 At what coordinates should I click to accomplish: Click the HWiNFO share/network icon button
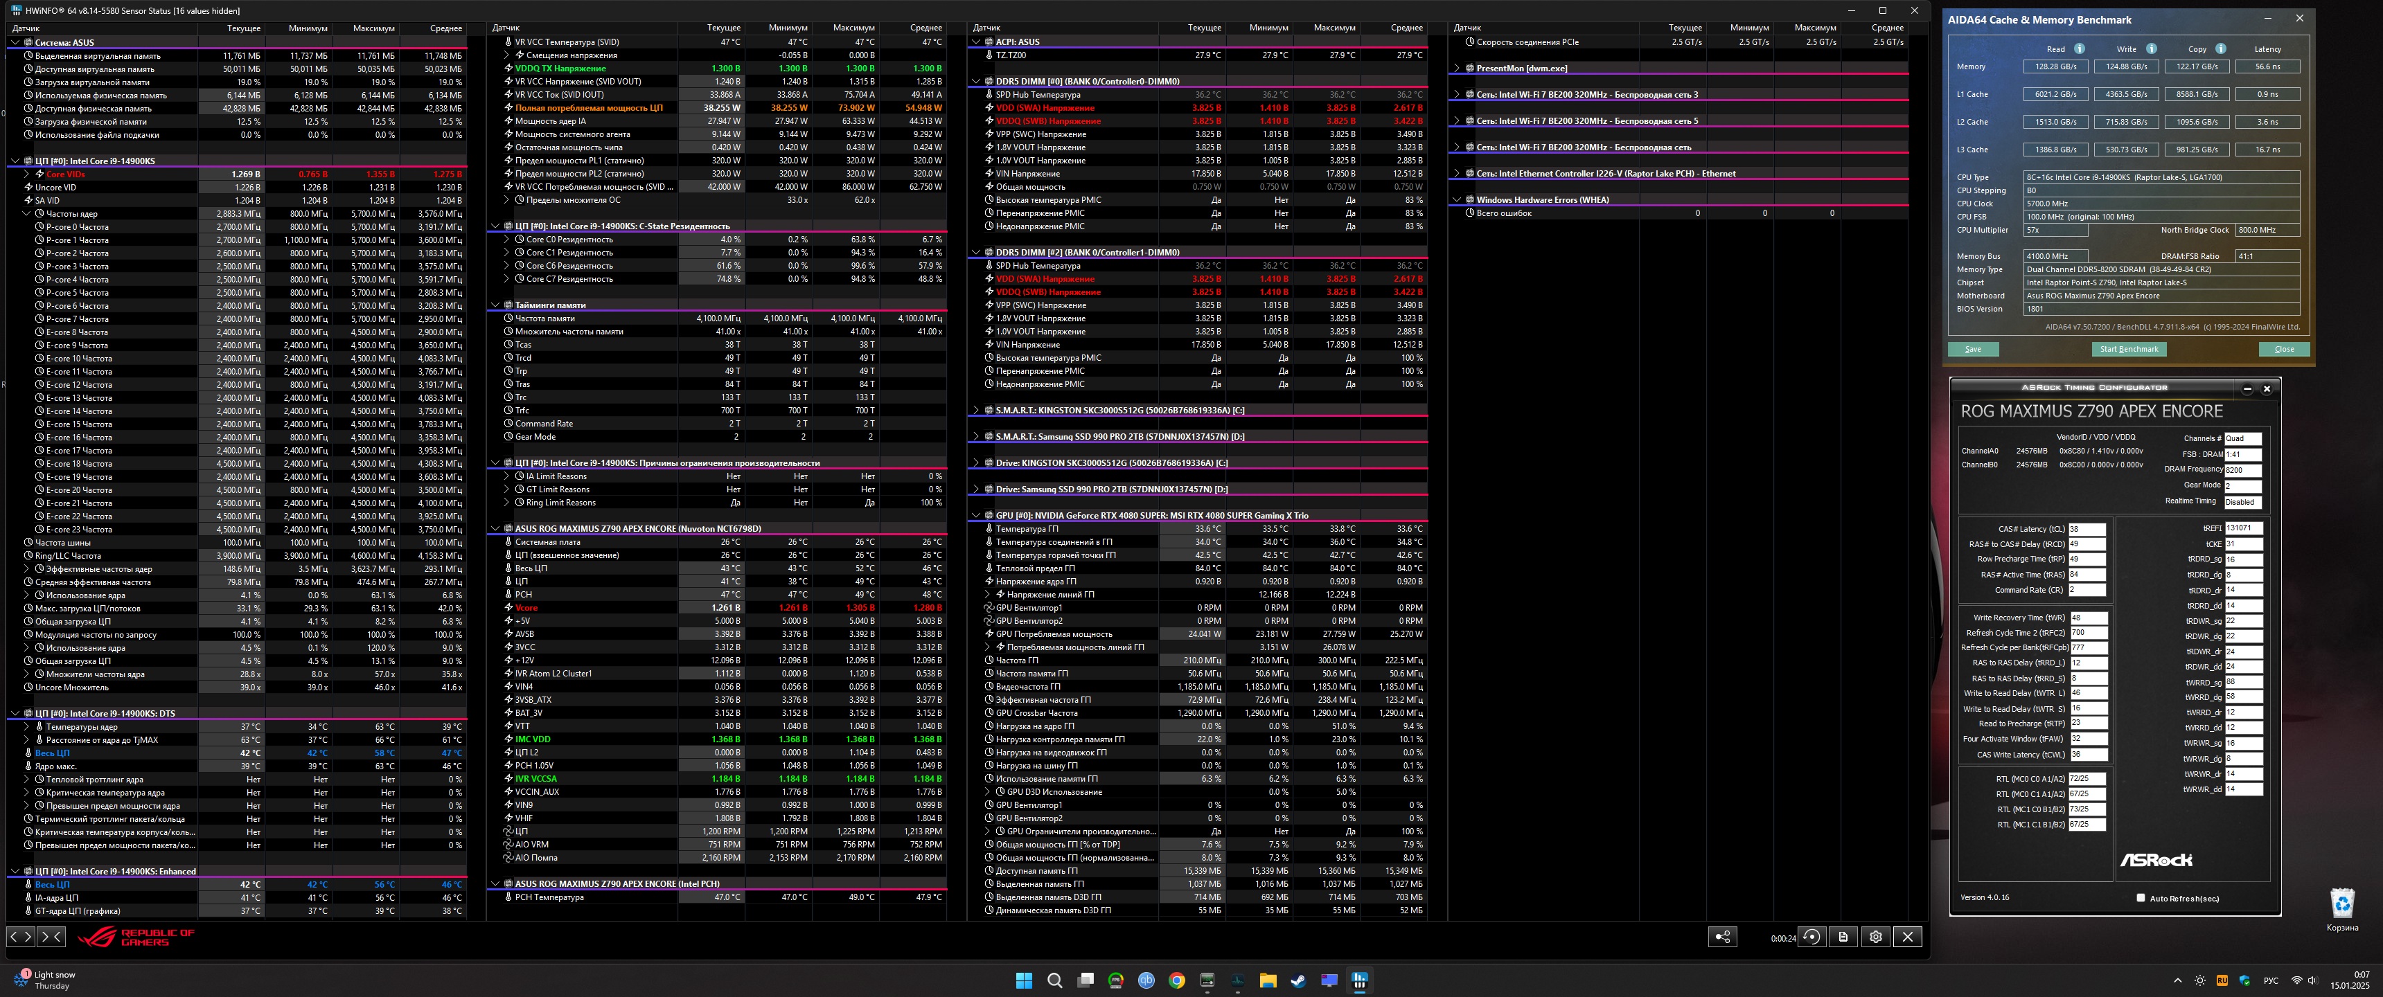(x=1721, y=937)
